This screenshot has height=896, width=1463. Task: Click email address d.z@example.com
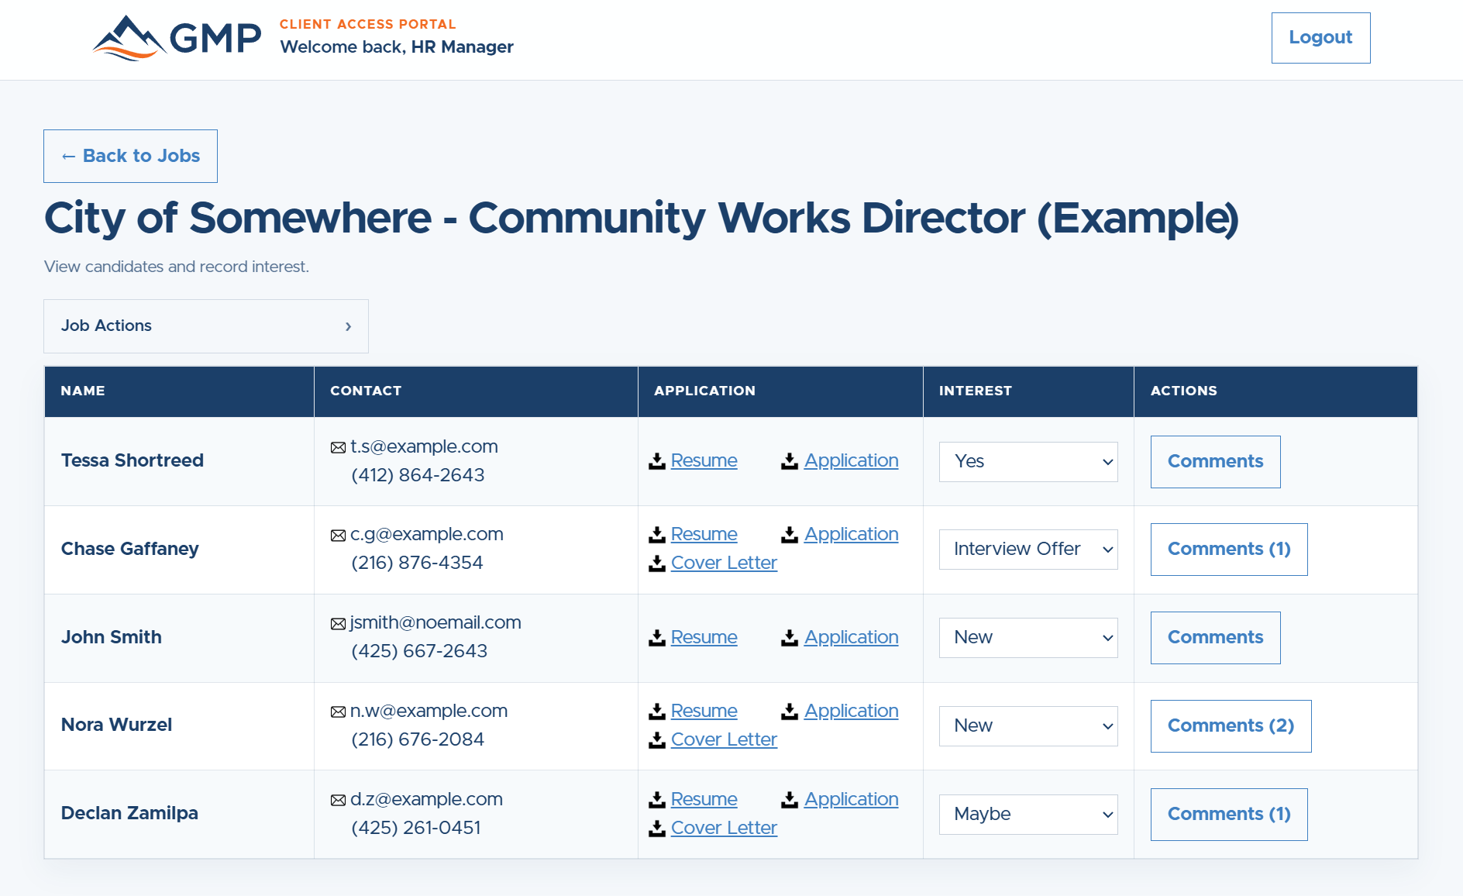(426, 800)
